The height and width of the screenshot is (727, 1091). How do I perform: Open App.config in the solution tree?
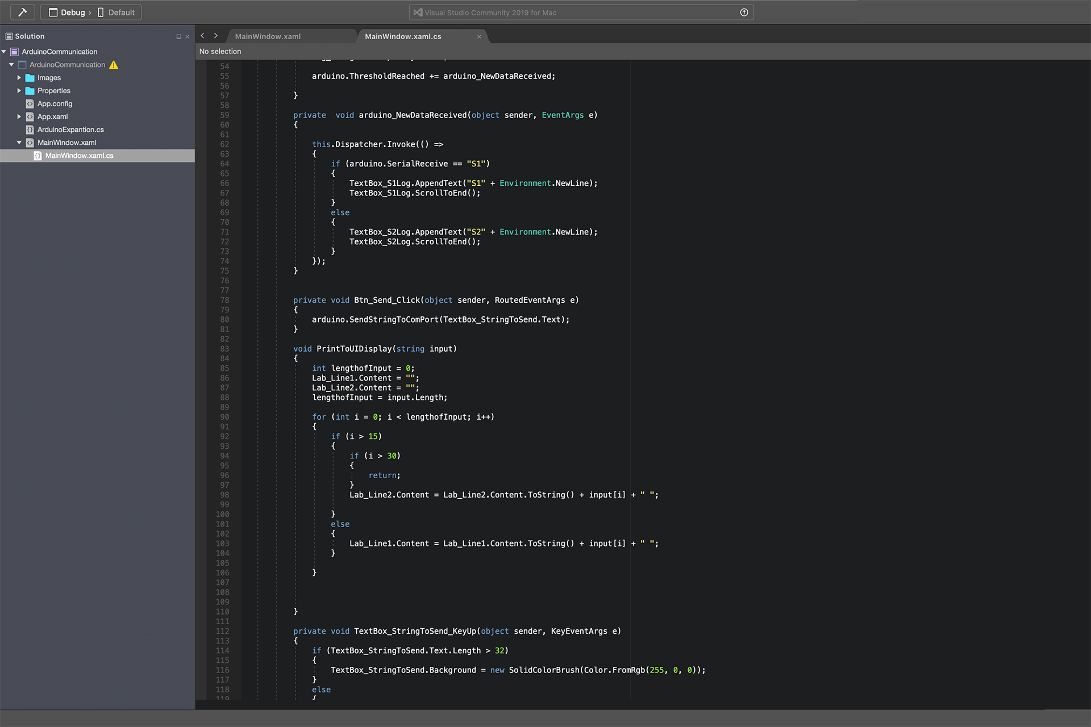pos(55,104)
